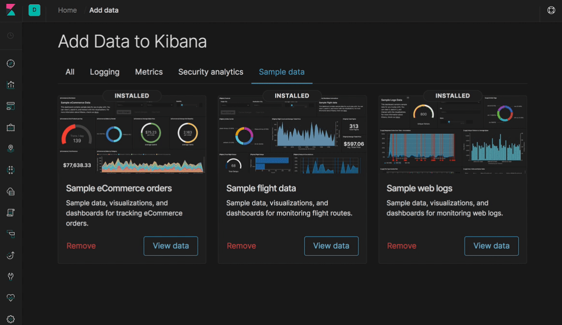
Task: Open Stack Monitoring heartbeat icon
Action: [11, 297]
